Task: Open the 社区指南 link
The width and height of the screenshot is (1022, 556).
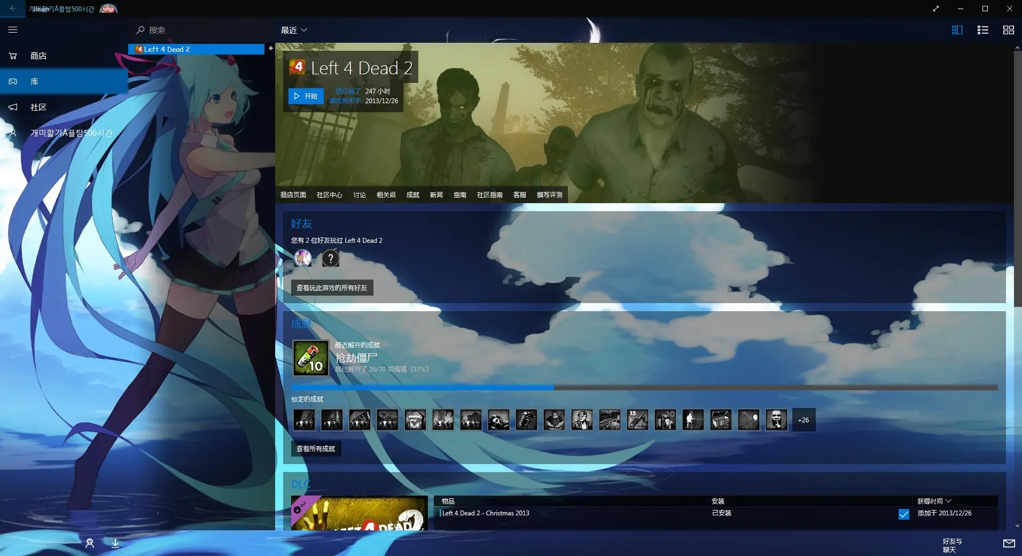Action: point(489,195)
